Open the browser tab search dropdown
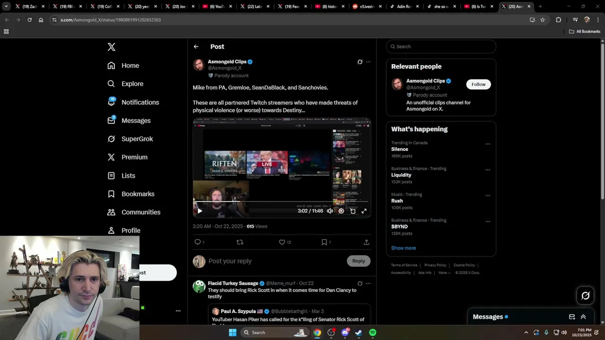Screen dimensions: 605x340 (6, 7)
